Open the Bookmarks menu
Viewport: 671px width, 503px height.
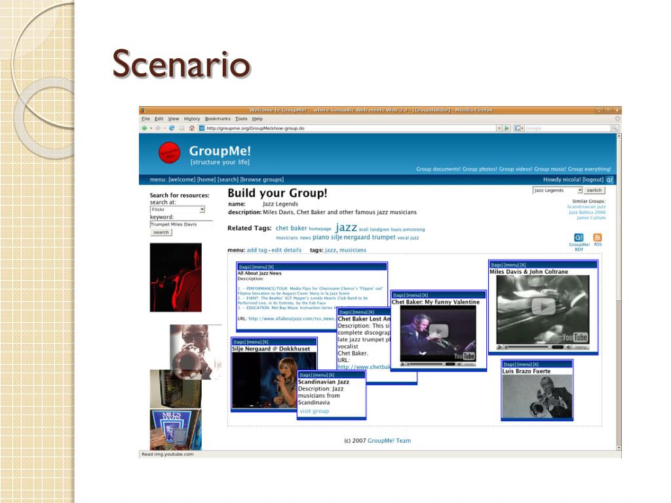(218, 119)
